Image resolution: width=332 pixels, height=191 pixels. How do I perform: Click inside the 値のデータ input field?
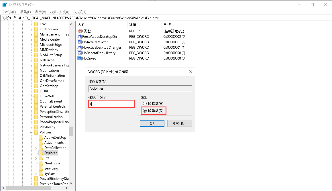(111, 104)
